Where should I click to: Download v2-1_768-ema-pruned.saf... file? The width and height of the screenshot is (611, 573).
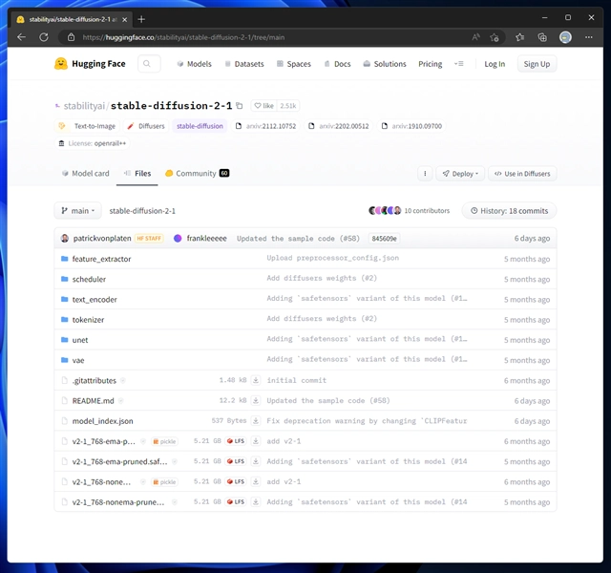[x=256, y=461]
